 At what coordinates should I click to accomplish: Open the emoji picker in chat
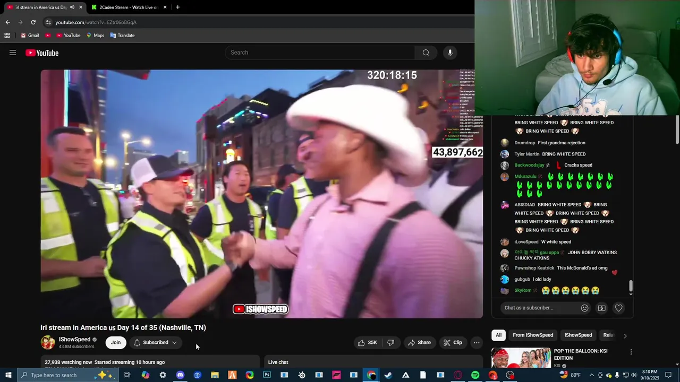pyautogui.click(x=585, y=308)
